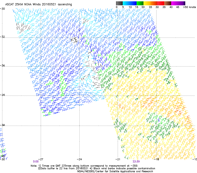This screenshot has height=173, width=197.
Task: Select the green 15-20 knots color band
Action: 140,3
